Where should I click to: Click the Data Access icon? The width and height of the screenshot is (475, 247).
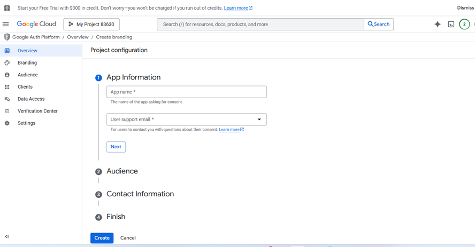click(7, 99)
